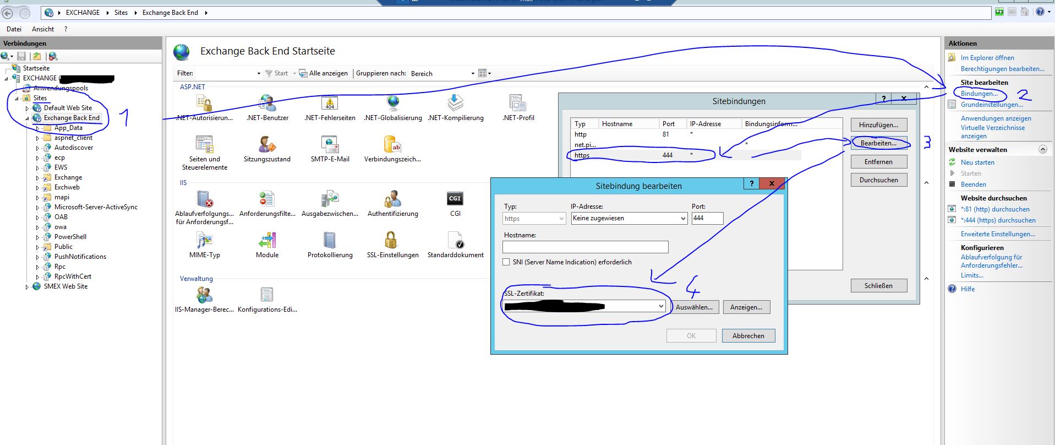Expand the SMEX Web Site node

coord(27,287)
